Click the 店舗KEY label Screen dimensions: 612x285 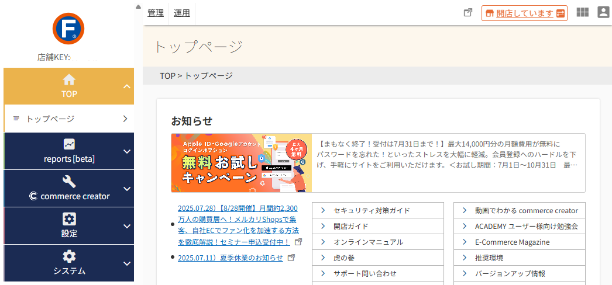53,57
